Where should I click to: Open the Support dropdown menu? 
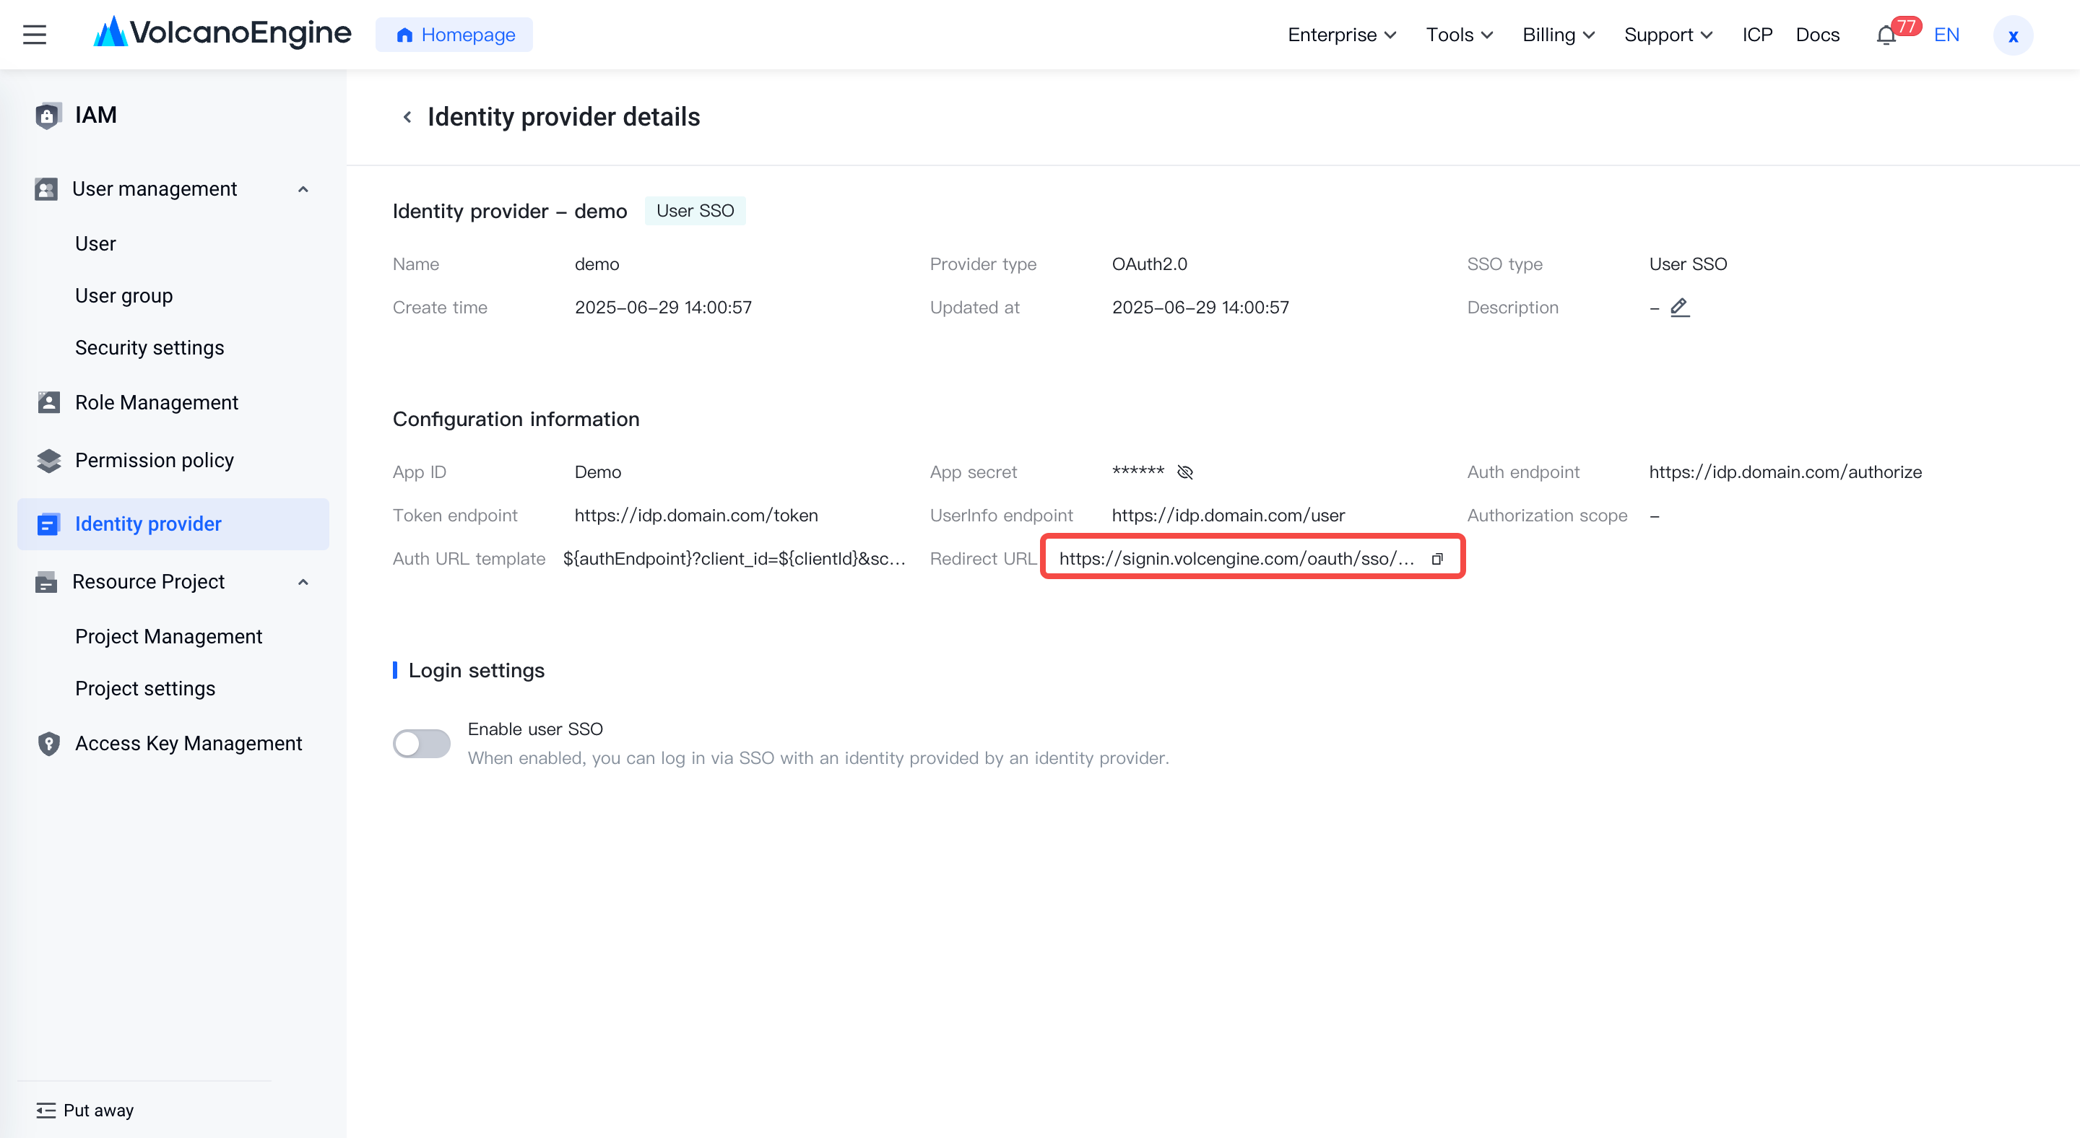tap(1668, 35)
